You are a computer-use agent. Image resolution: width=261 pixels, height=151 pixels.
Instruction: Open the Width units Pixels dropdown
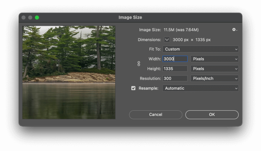coord(214,59)
